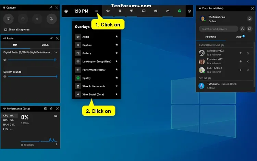The width and height of the screenshot is (257, 161).
Task: Open Game Bar settings gear
Action: point(189,11)
